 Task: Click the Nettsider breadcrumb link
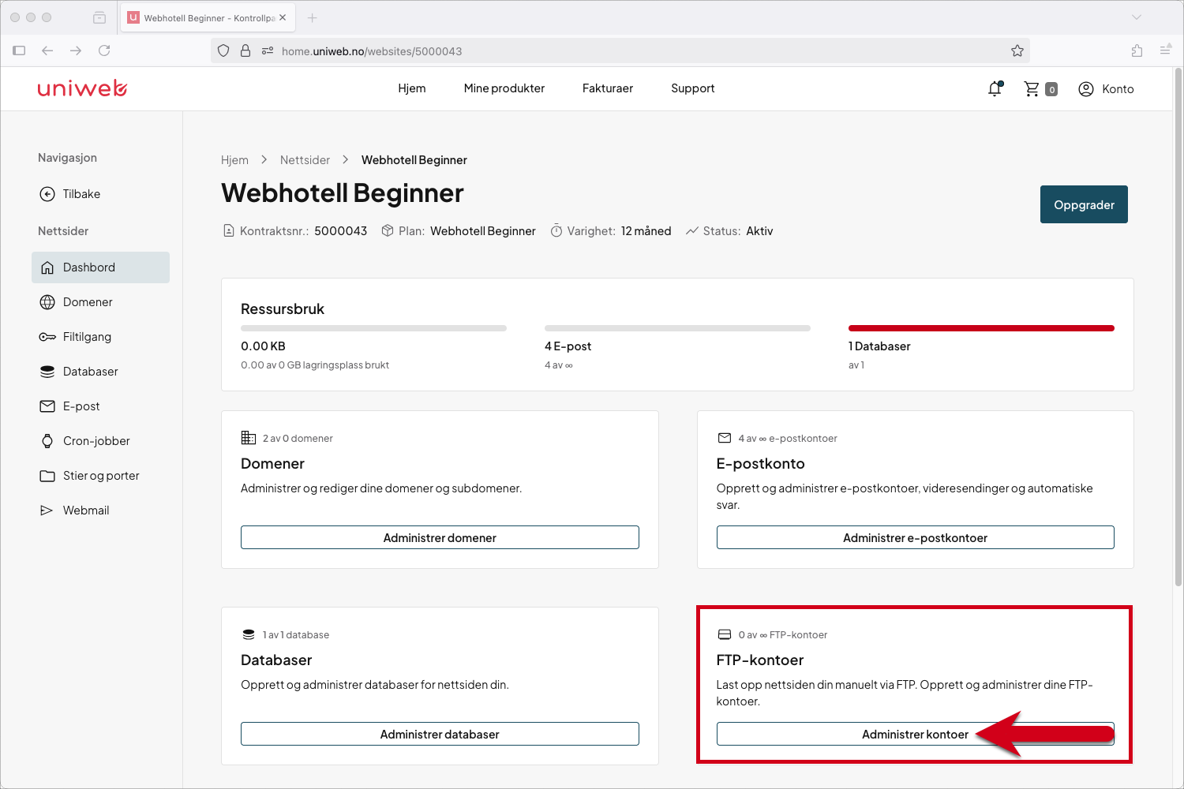pos(305,160)
